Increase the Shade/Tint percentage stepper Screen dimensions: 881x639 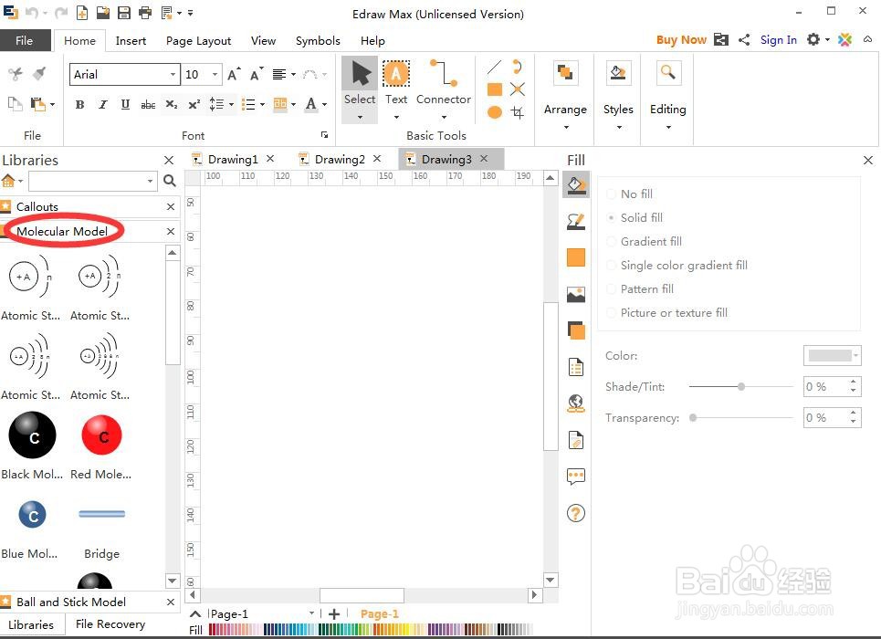coord(853,382)
